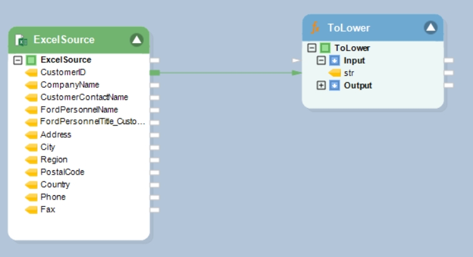The height and width of the screenshot is (257, 473).
Task: Select the CustomerContactName field
Action: tap(84, 97)
